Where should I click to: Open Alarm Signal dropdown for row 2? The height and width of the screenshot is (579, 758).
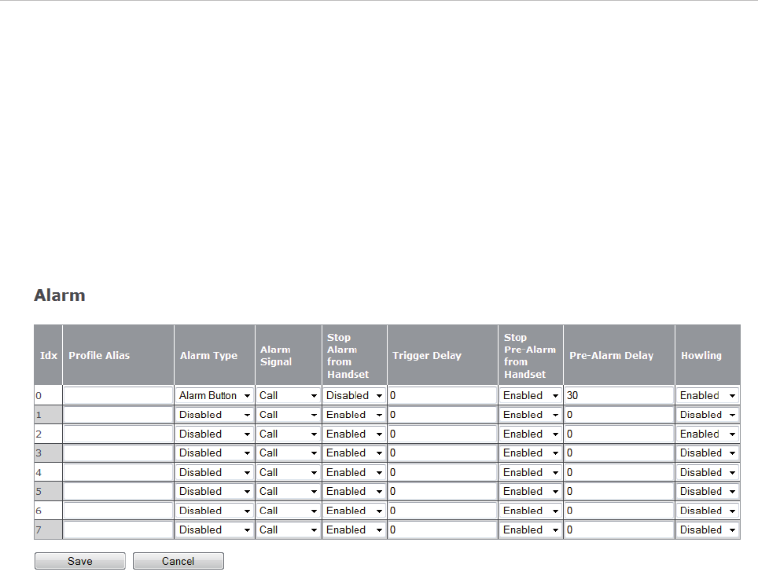pos(288,434)
